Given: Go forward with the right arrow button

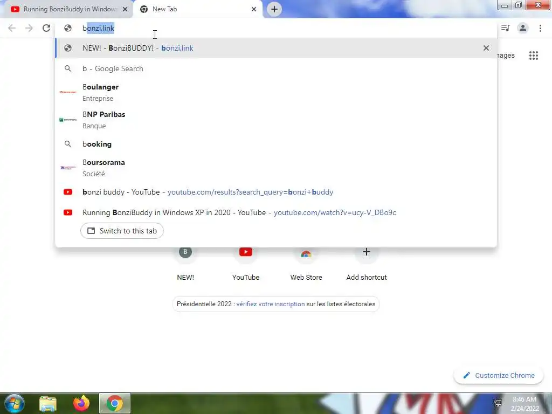Looking at the screenshot, I should coord(29,28).
